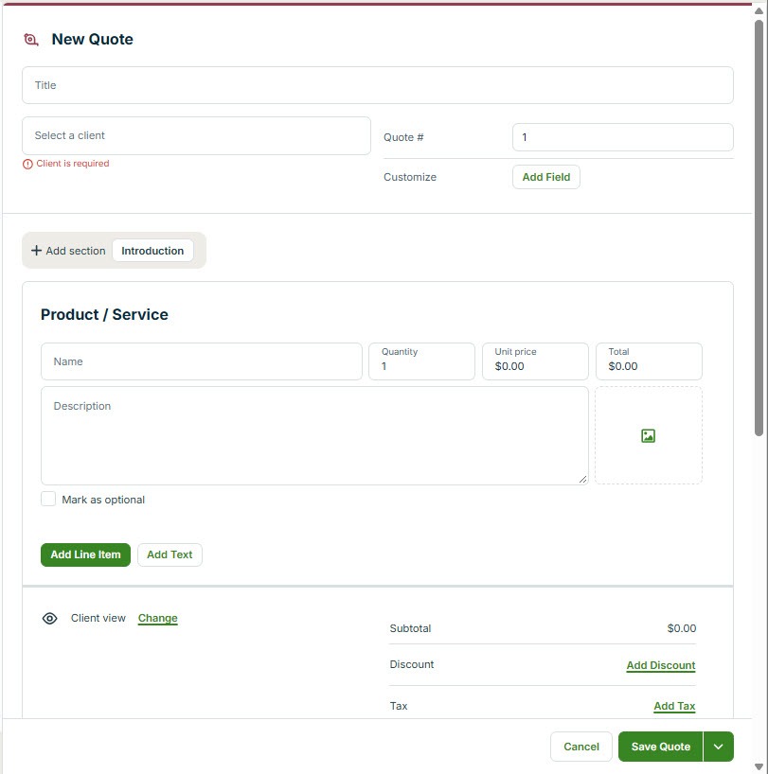Click the Save Quote button
Screen dimensions: 768x774
click(660, 747)
